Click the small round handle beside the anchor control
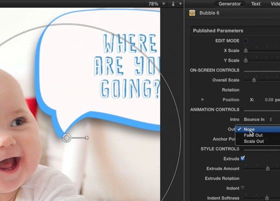Viewport: 280px width, 201px height. click(87, 138)
